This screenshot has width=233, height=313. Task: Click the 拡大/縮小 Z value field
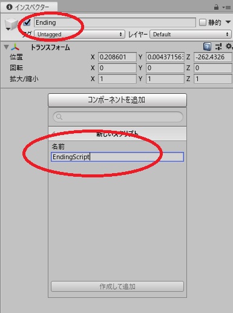coord(213,79)
